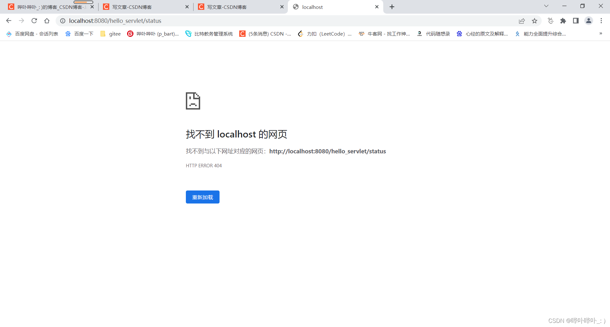
Task: Open the browser profile avatar icon
Action: (589, 21)
